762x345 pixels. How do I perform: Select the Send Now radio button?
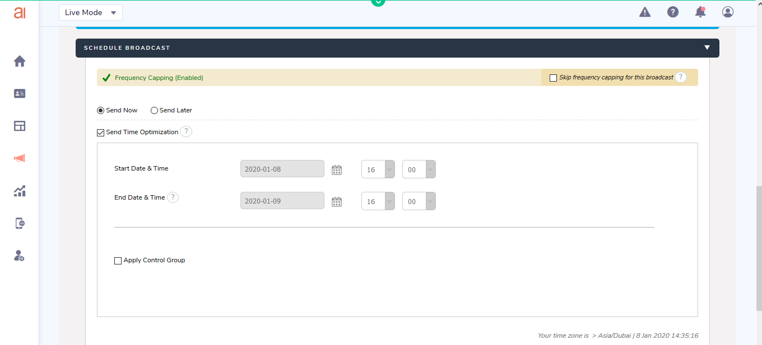101,110
